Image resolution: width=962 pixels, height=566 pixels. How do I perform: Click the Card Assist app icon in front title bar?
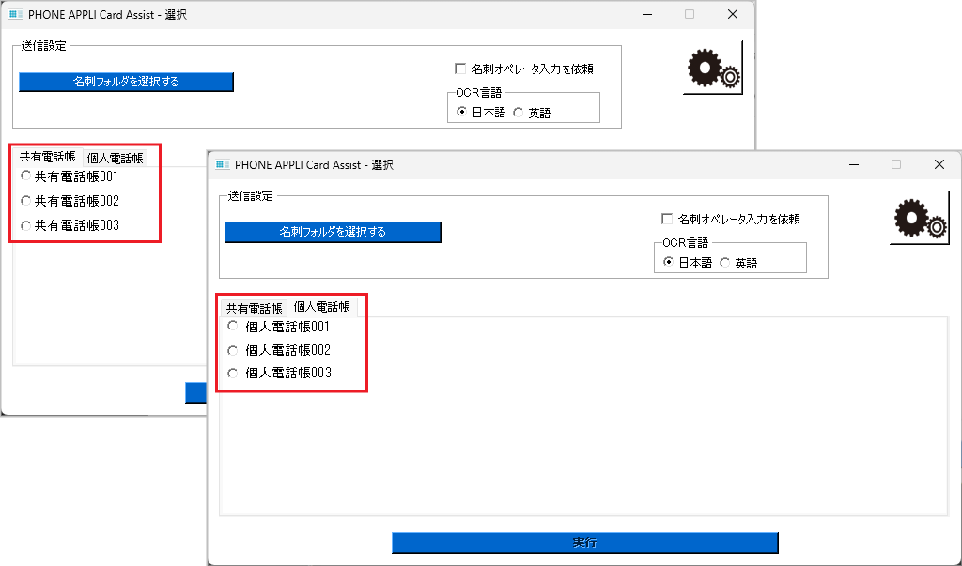223,164
